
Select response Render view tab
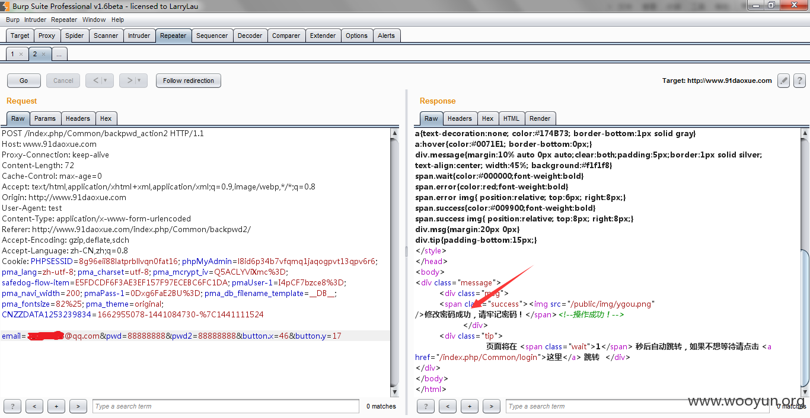tap(540, 118)
